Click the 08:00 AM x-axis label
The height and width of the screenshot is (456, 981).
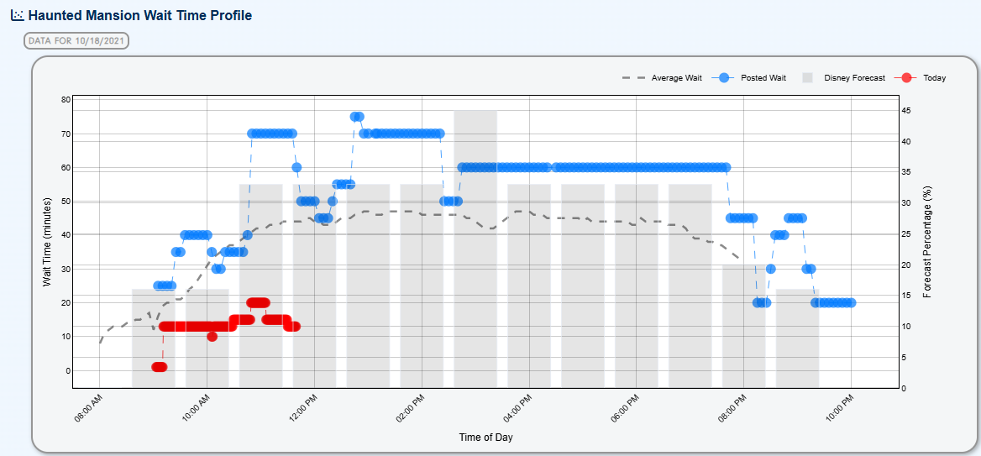pos(90,409)
